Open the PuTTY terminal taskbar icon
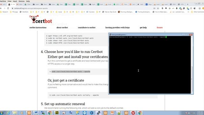Viewport: 204px width, 115px height. [98, 113]
